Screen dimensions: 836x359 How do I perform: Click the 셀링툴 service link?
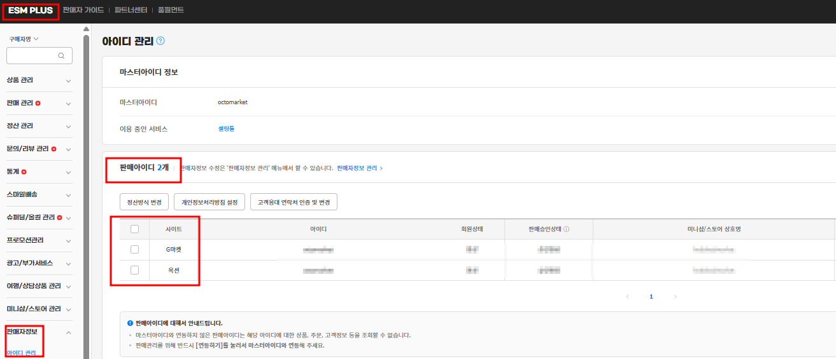click(x=226, y=128)
